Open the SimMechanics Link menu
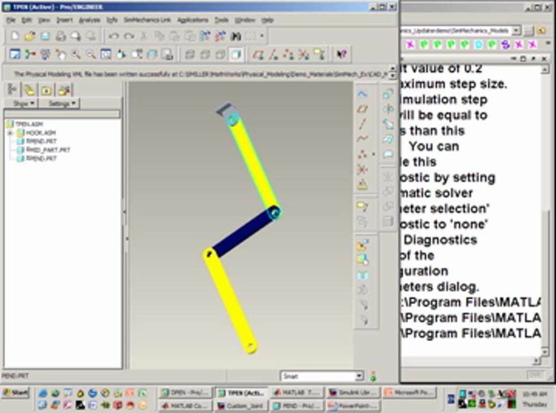This screenshot has height=413, width=556. (148, 20)
